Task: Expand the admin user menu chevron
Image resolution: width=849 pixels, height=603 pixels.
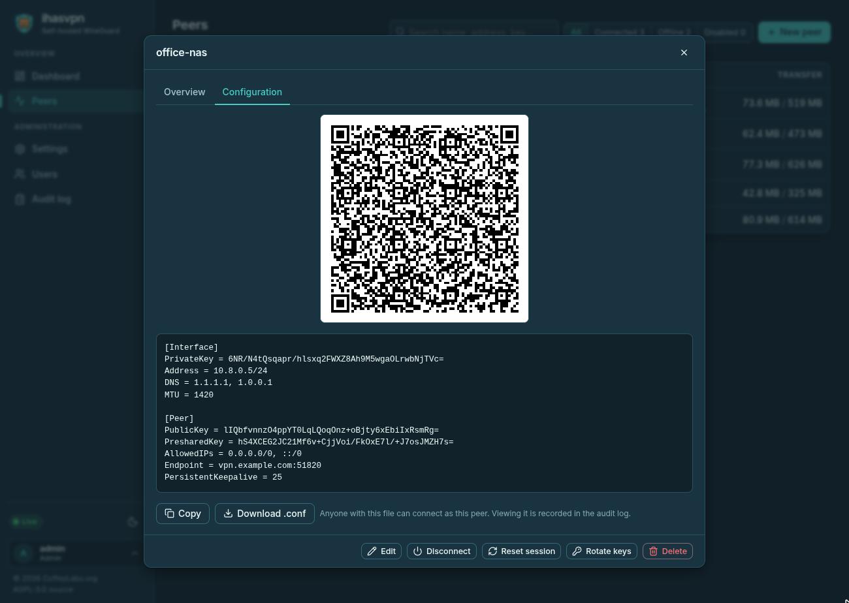Action: (x=135, y=553)
